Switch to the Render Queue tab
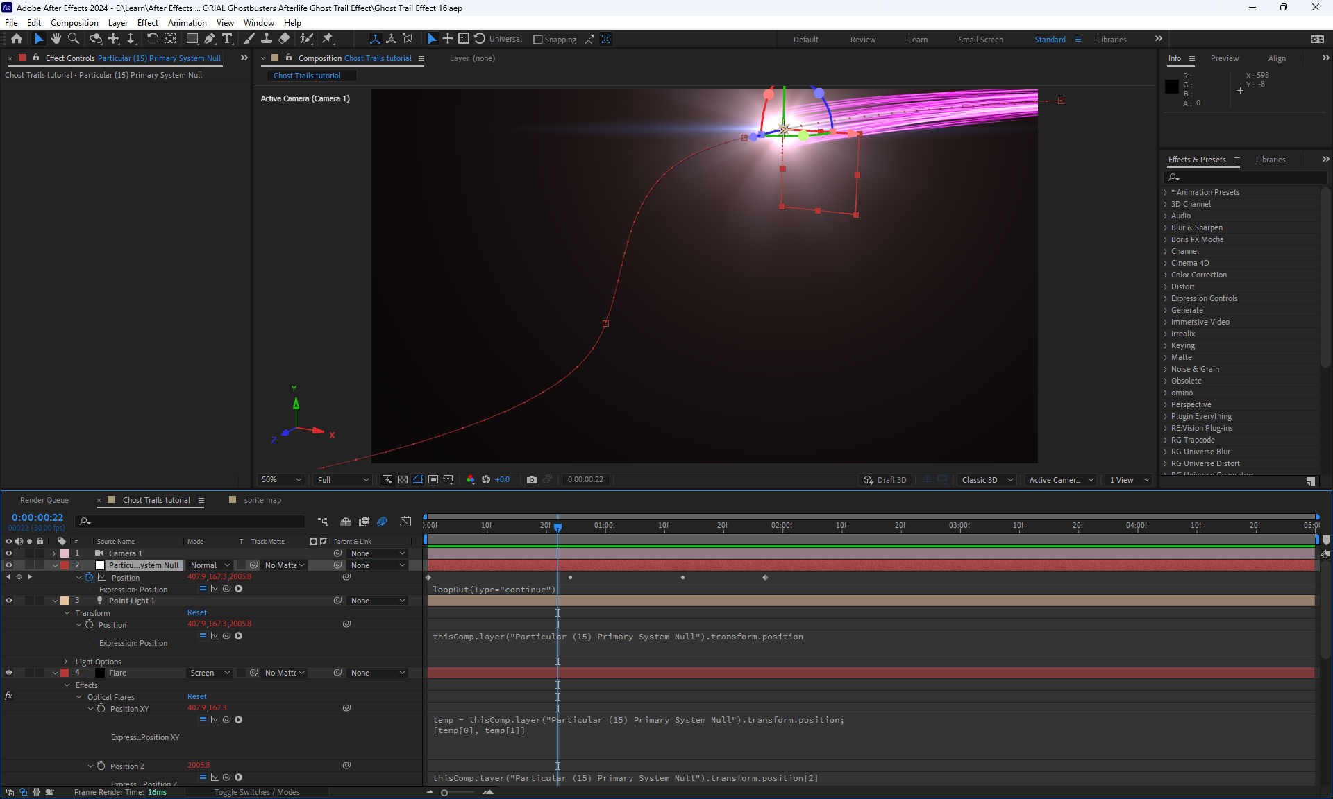 [x=44, y=500]
